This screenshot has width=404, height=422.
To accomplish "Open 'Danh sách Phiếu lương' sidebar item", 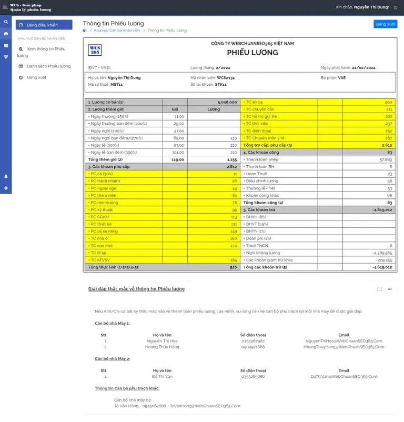I will coord(48,66).
